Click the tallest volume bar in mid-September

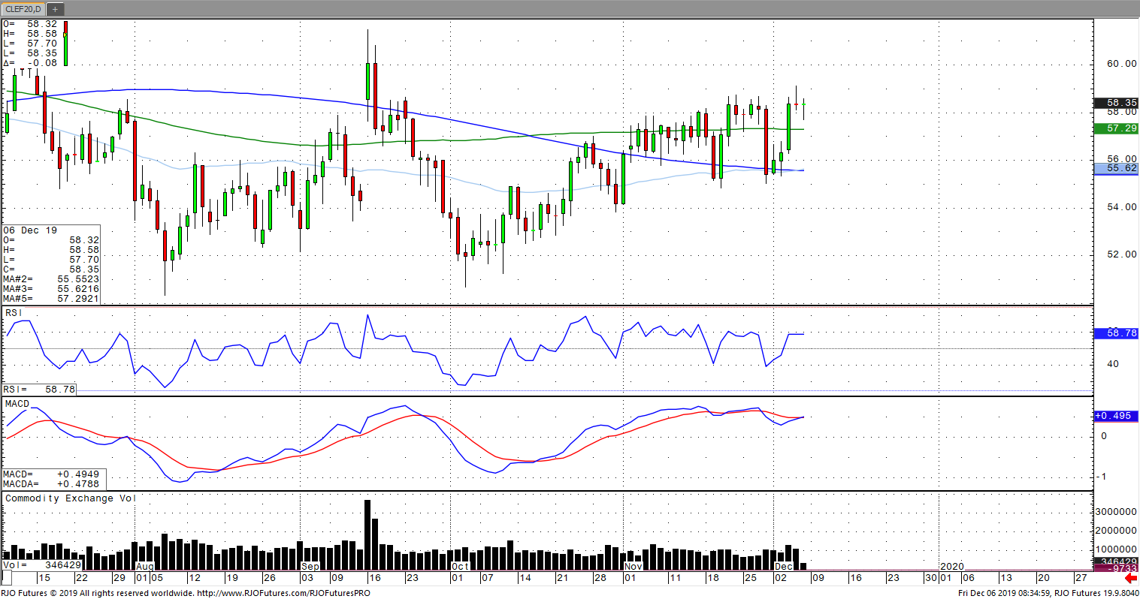(x=367, y=535)
